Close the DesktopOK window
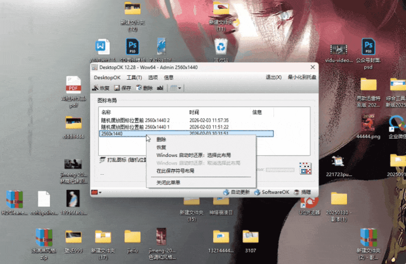406x264 pixels. pos(313,67)
